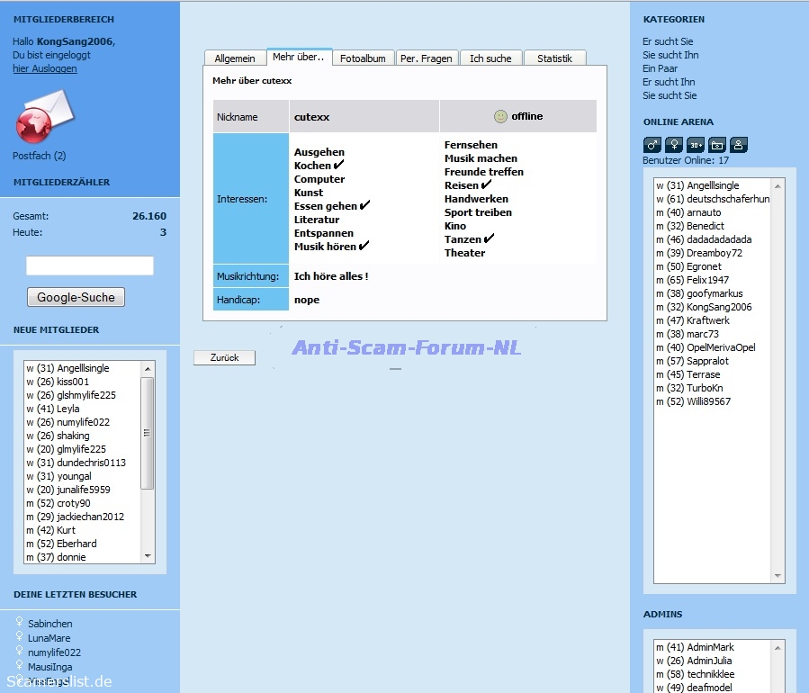Filter online users by male icon

652,145
